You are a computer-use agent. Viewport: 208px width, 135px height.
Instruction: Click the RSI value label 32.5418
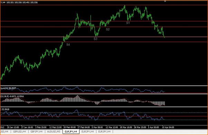pos(6,109)
